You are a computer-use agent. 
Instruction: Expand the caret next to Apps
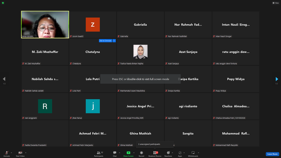(184, 153)
